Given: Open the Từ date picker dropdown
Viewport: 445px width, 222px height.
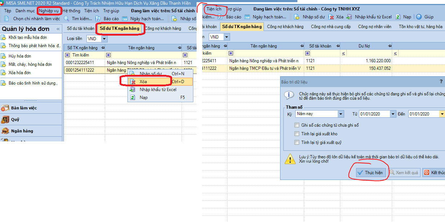Looking at the screenshot, I should click(x=393, y=114).
